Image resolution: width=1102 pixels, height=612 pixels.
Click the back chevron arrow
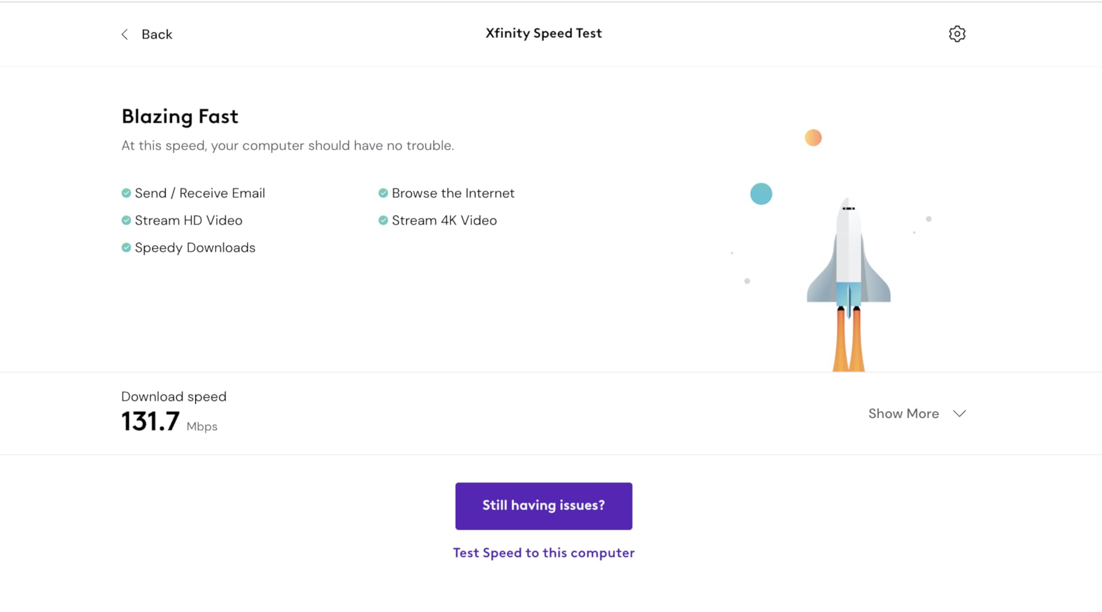(x=124, y=34)
